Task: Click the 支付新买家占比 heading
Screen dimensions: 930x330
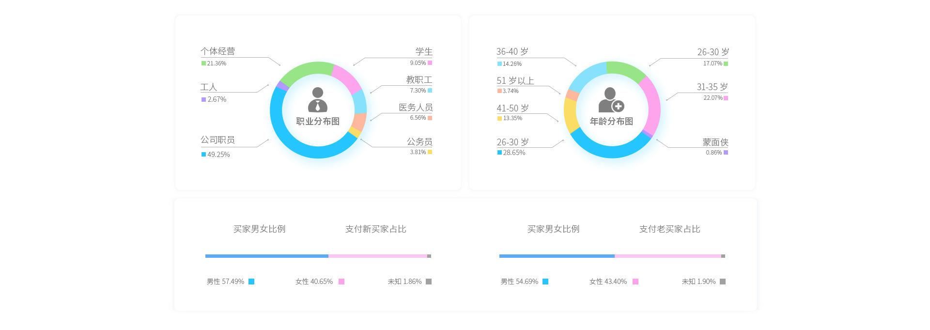Action: tap(376, 229)
